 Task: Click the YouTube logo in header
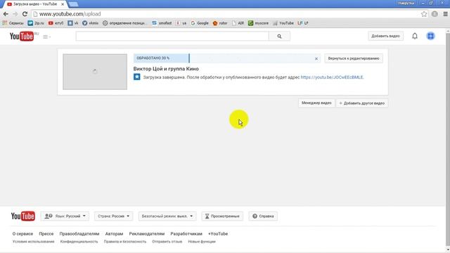click(x=22, y=37)
